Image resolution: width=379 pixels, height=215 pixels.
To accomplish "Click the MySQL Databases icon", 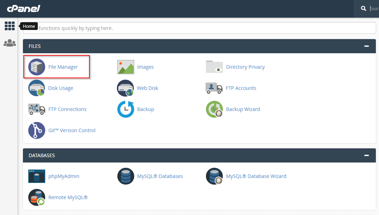I will click(126, 176).
